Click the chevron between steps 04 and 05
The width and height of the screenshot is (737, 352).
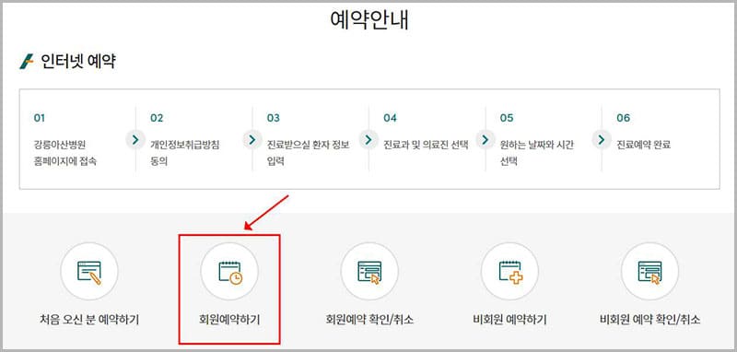(x=485, y=139)
